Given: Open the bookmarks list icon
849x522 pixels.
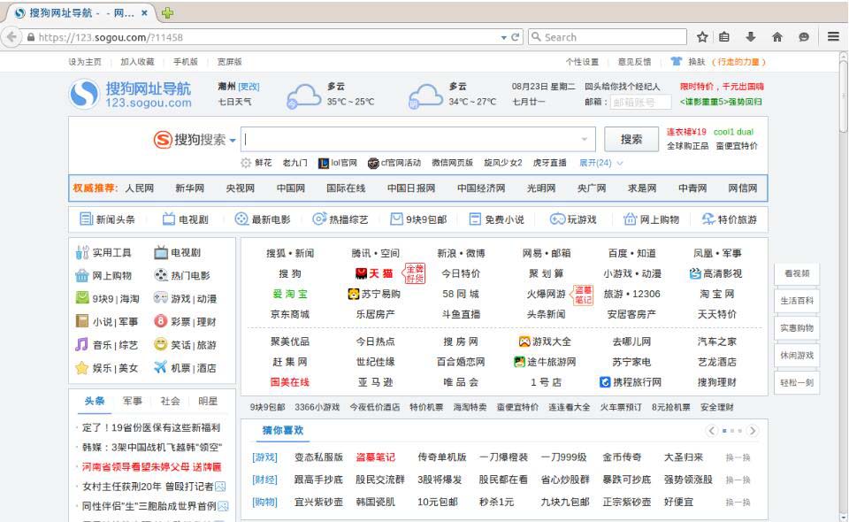Looking at the screenshot, I should (724, 37).
